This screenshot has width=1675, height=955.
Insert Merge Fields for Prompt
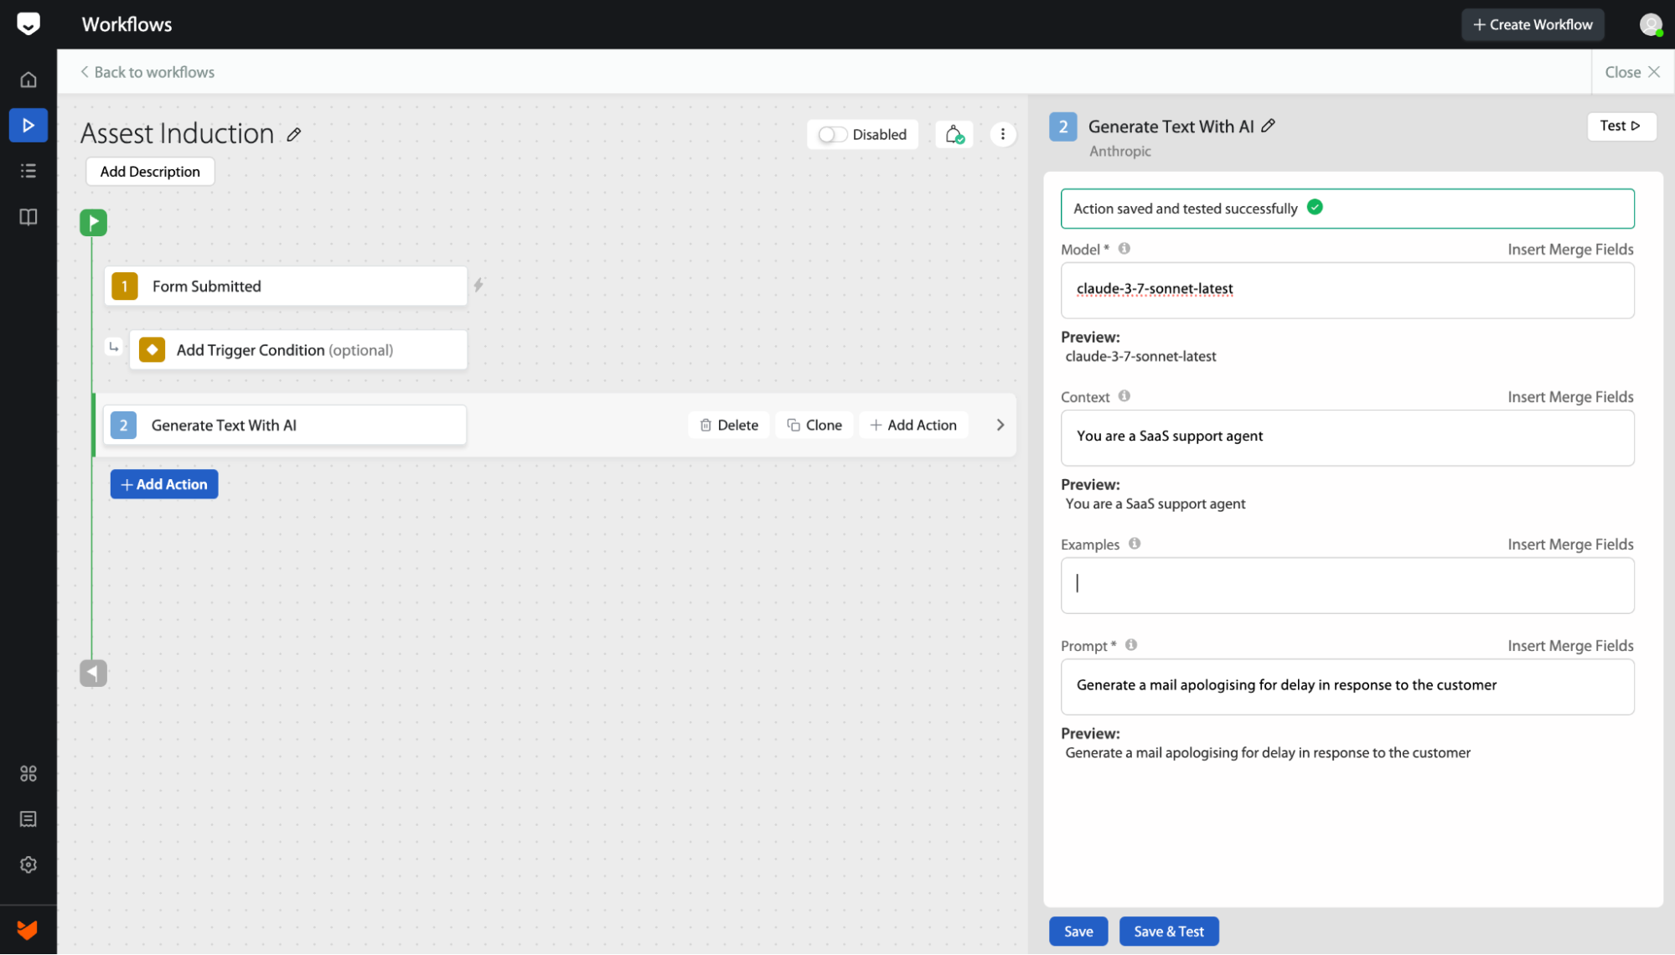[1570, 646]
